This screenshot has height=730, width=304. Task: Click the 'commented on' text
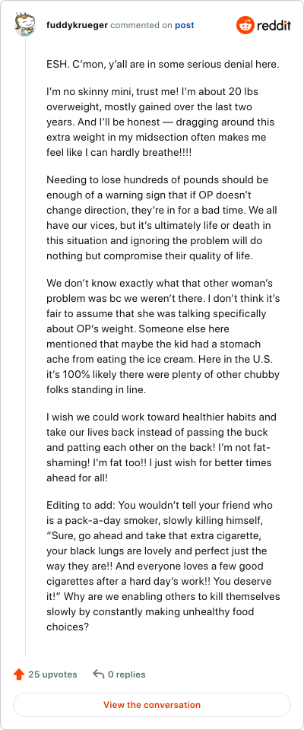141,25
